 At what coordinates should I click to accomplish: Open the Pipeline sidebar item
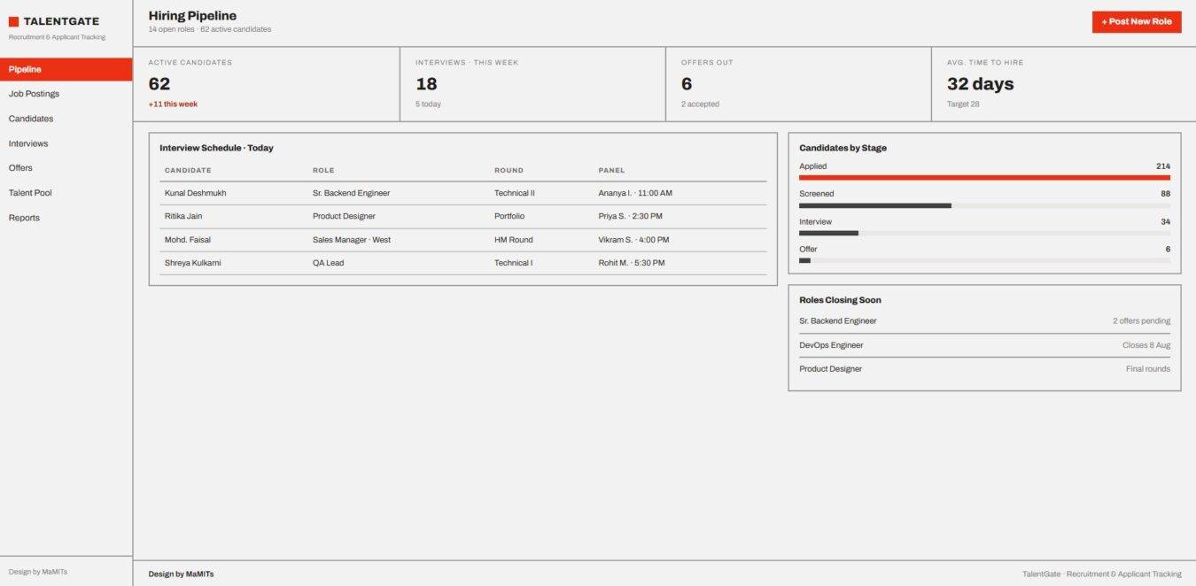pyautogui.click(x=66, y=69)
